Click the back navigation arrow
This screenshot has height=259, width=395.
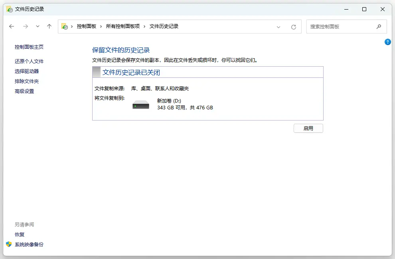(12, 26)
